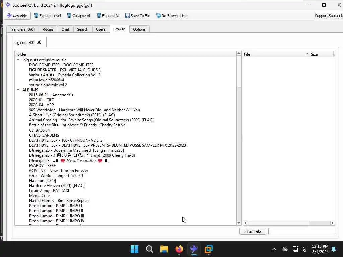
Task: Click the Folder column header
Action: (x=125, y=54)
